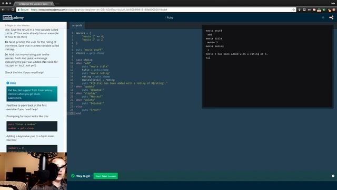Click code line 'movies[title] = rating'

click(x=98, y=80)
